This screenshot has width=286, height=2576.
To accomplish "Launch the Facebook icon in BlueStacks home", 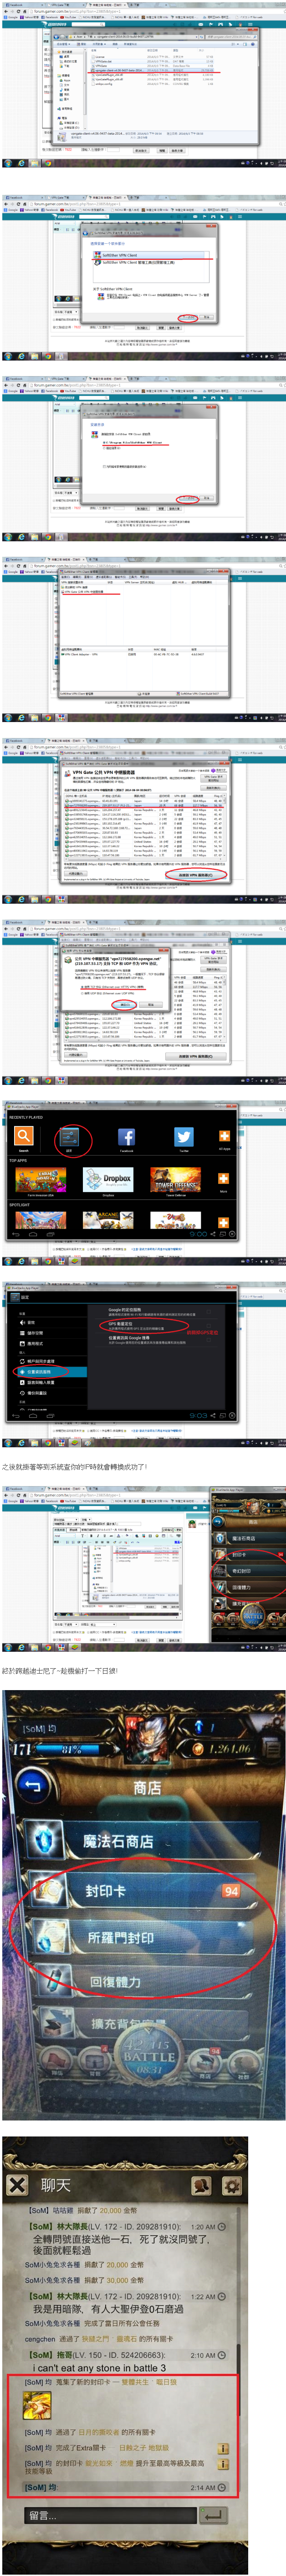I will 127,1136.
